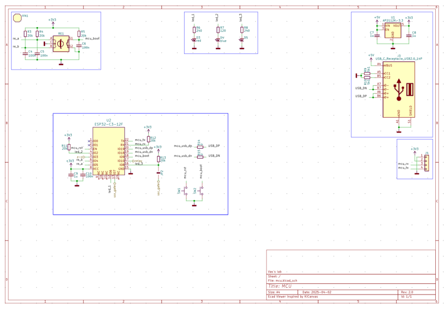Select resistor R14 next to USB_DP

pyautogui.click(x=200, y=147)
